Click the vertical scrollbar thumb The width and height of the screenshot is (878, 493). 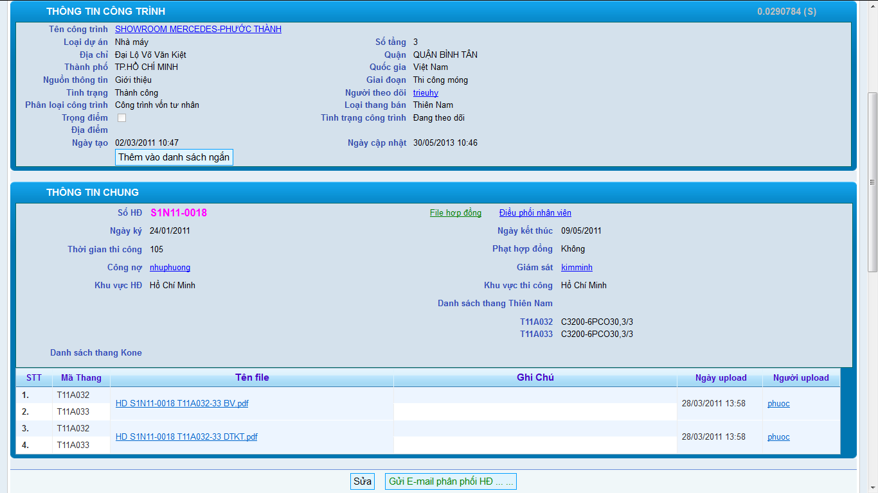point(872,182)
